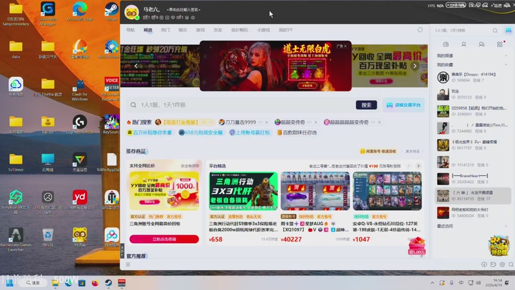Launch the Logitech G HUB desktop shortcut
This screenshot has width=515, height=290.
point(79,125)
